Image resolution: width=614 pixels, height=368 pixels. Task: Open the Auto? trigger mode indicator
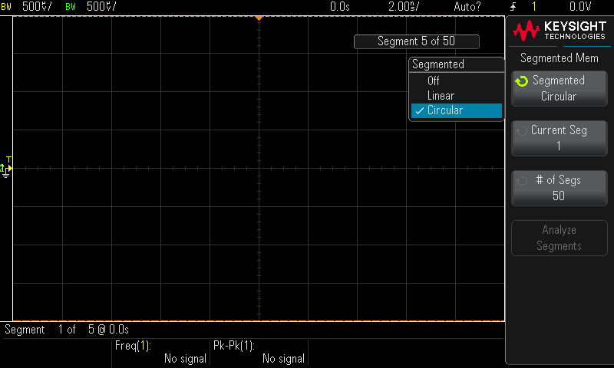467,6
